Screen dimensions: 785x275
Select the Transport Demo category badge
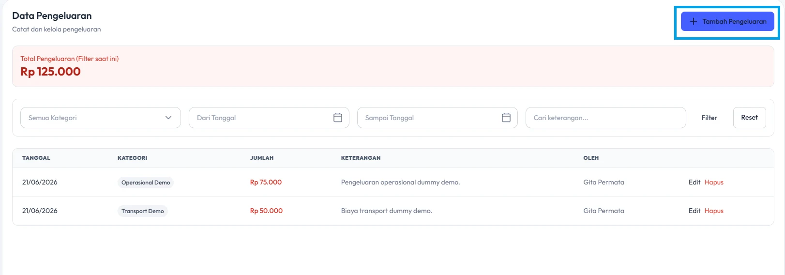[x=143, y=211]
